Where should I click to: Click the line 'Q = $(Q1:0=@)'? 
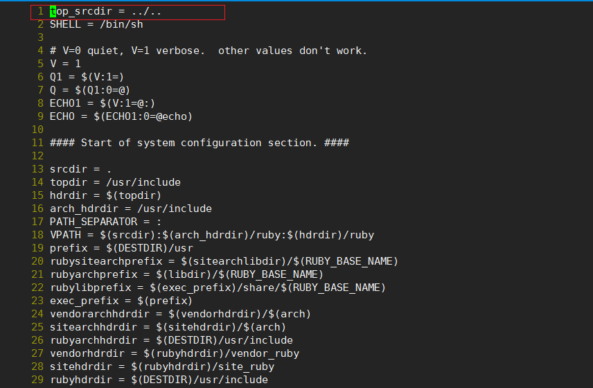tap(90, 90)
